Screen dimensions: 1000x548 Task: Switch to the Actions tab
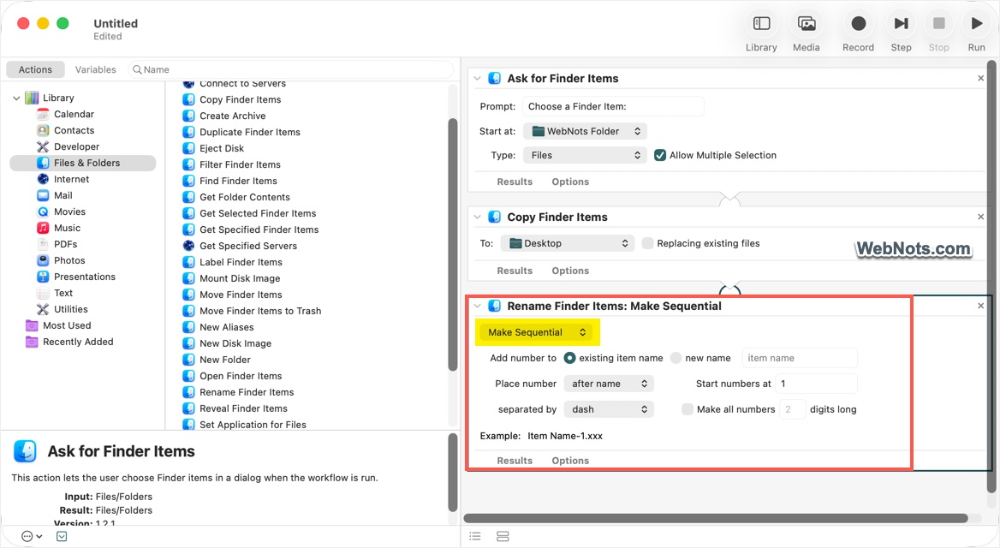35,69
